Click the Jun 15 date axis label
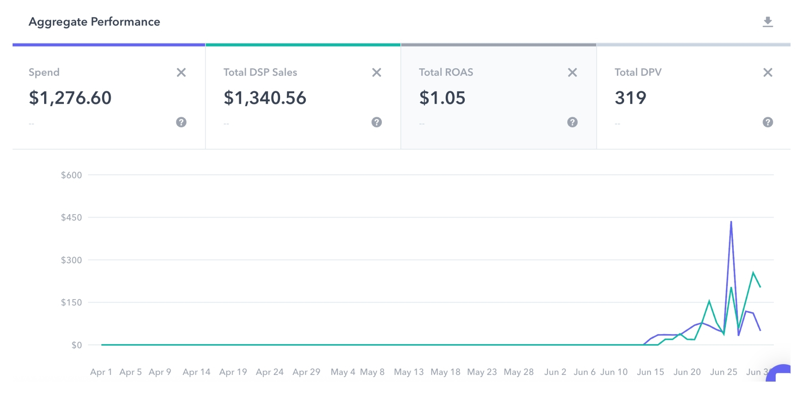The image size is (804, 395). 650,372
